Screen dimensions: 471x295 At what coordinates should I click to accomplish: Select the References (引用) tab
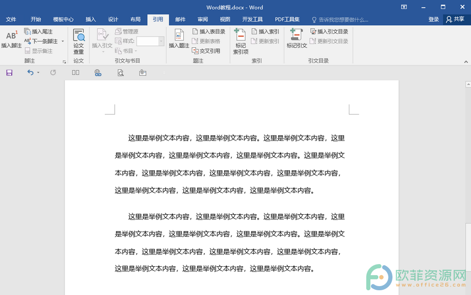(158, 19)
